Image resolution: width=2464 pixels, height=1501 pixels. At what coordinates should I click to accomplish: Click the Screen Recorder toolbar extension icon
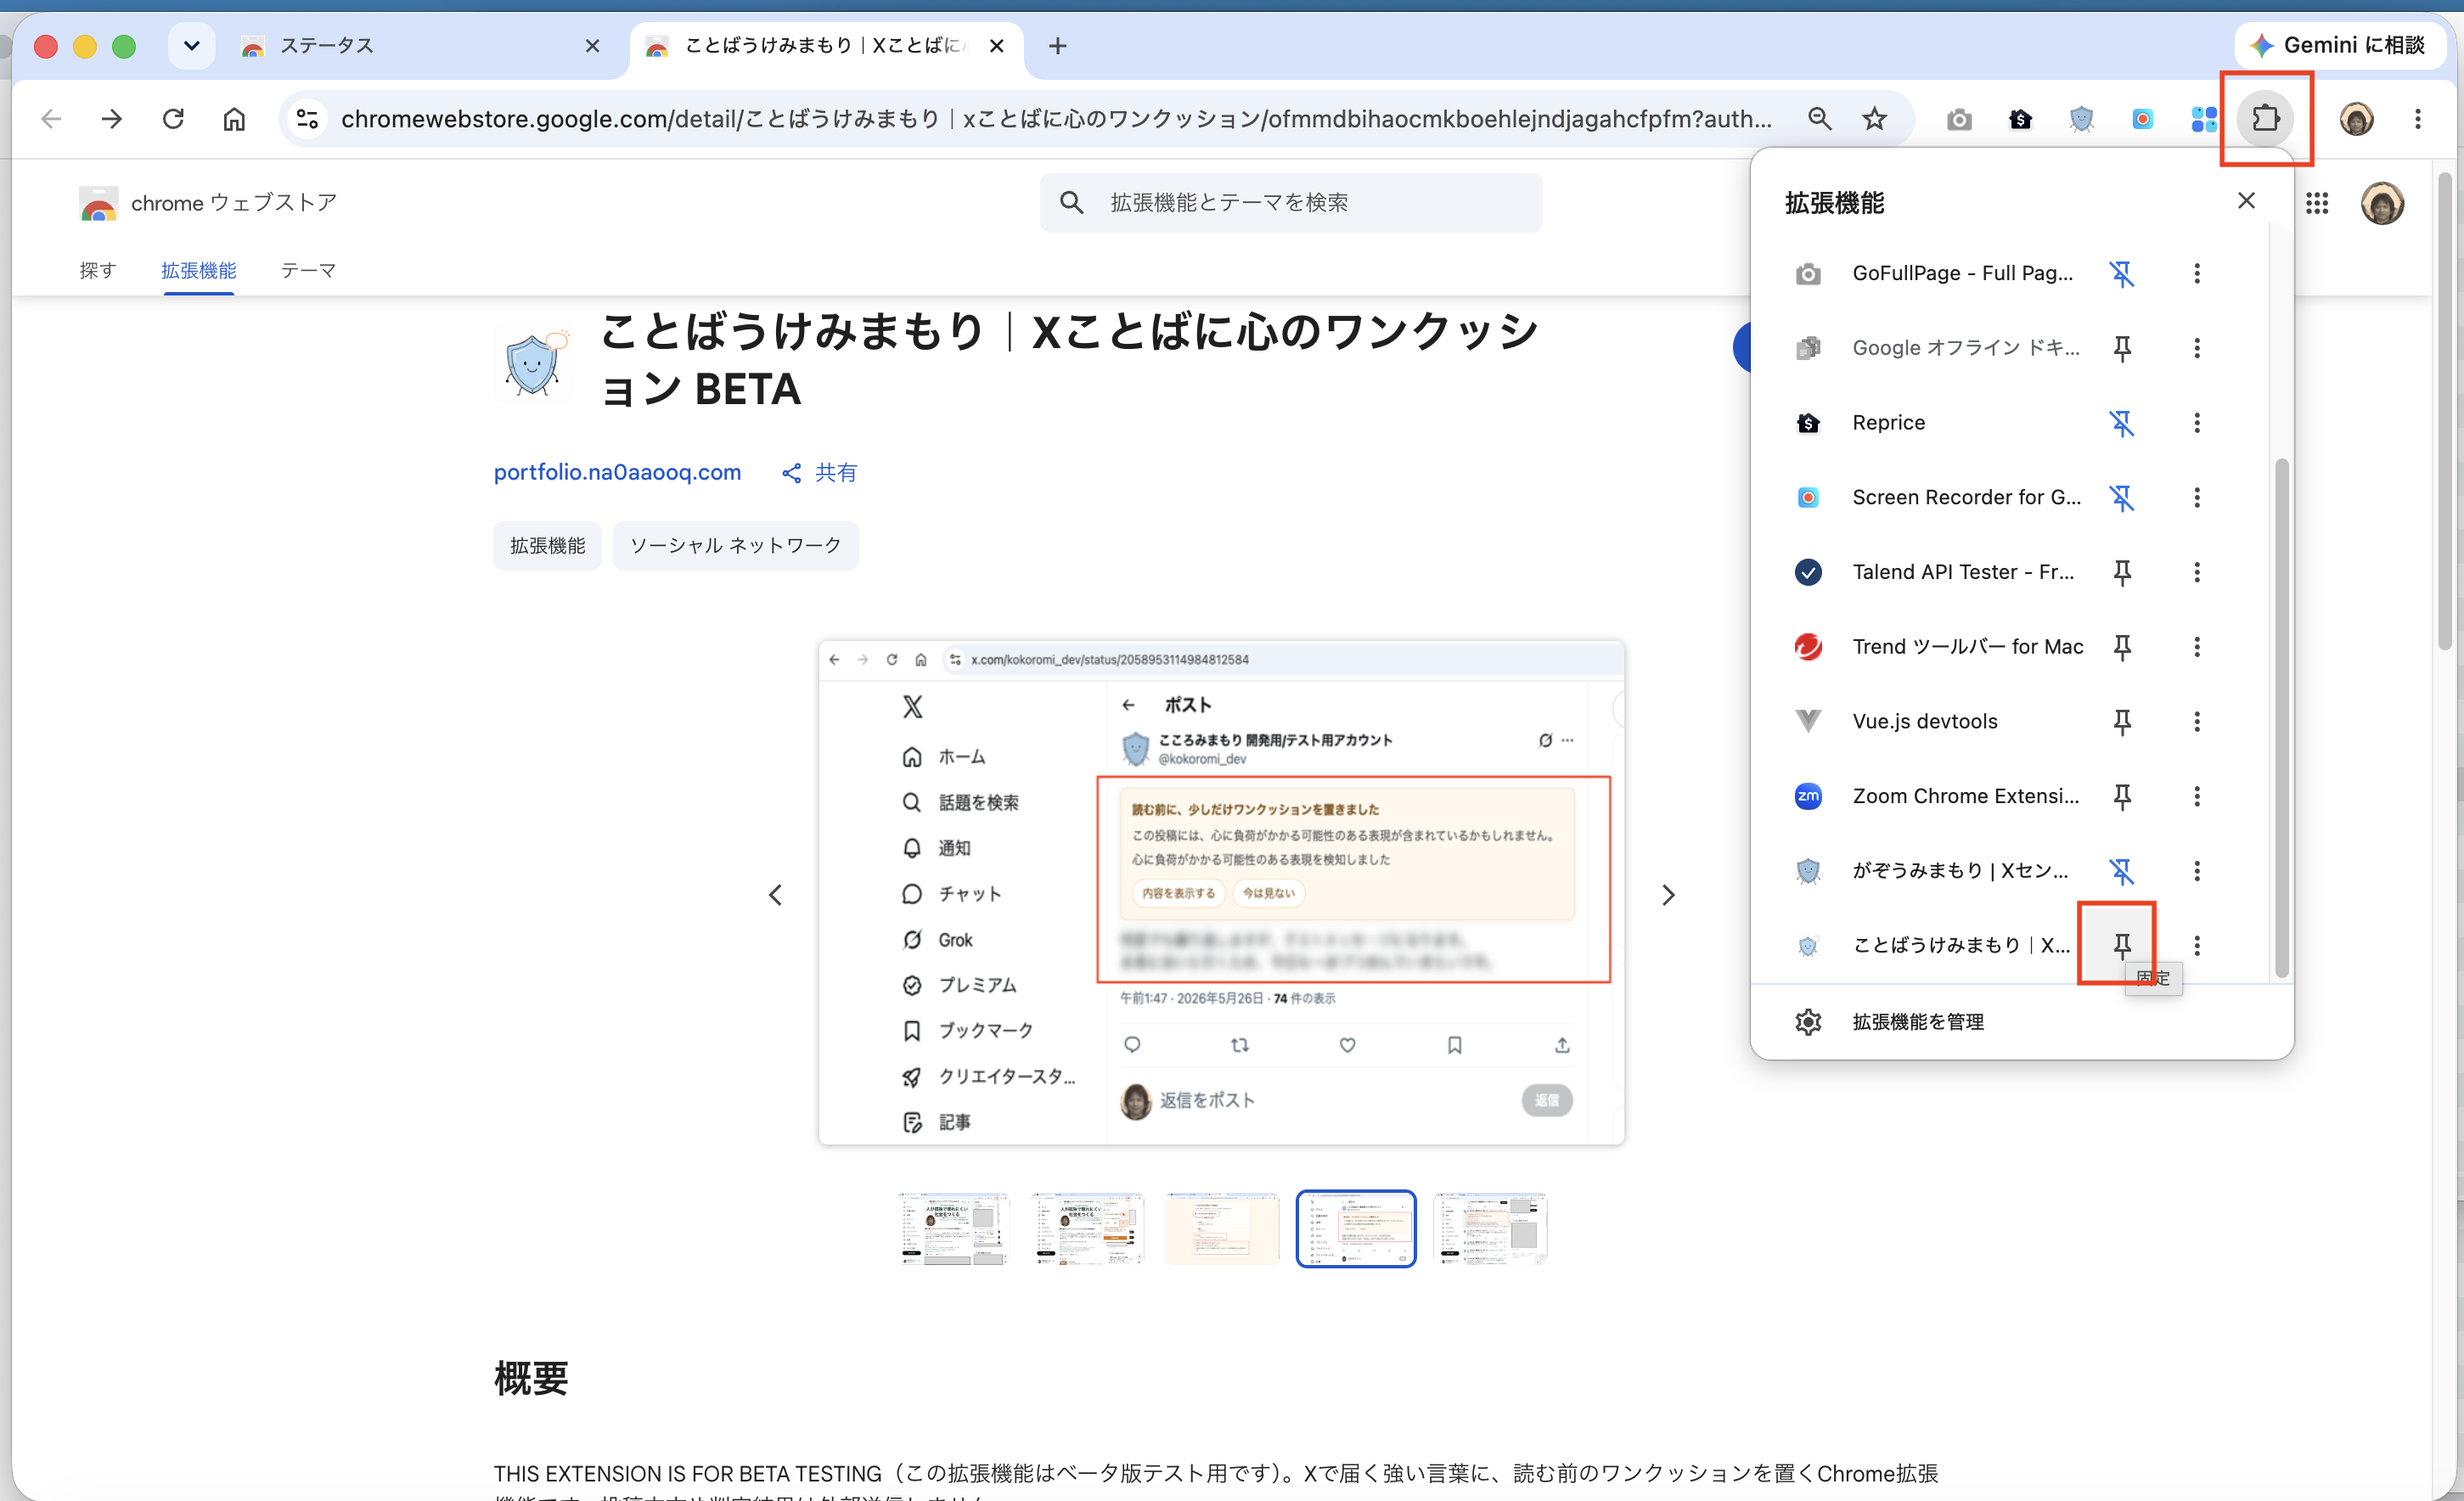[x=2142, y=120]
